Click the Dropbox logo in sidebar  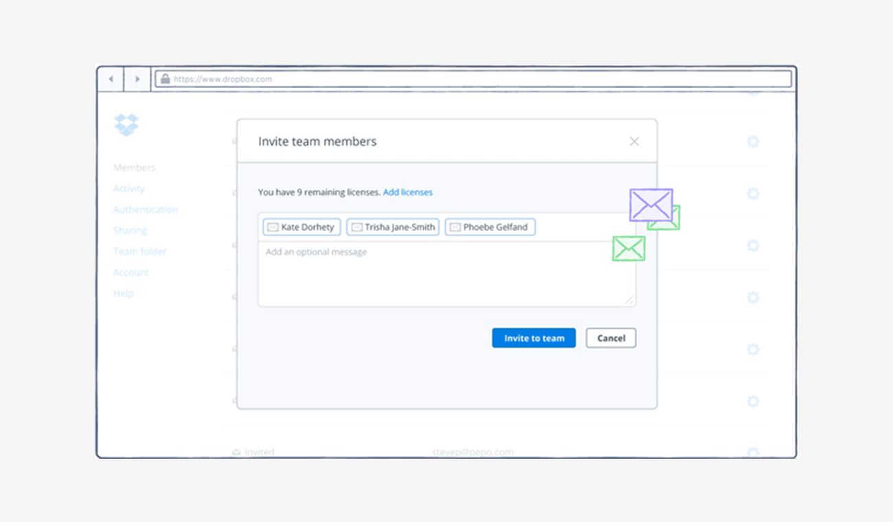126,125
